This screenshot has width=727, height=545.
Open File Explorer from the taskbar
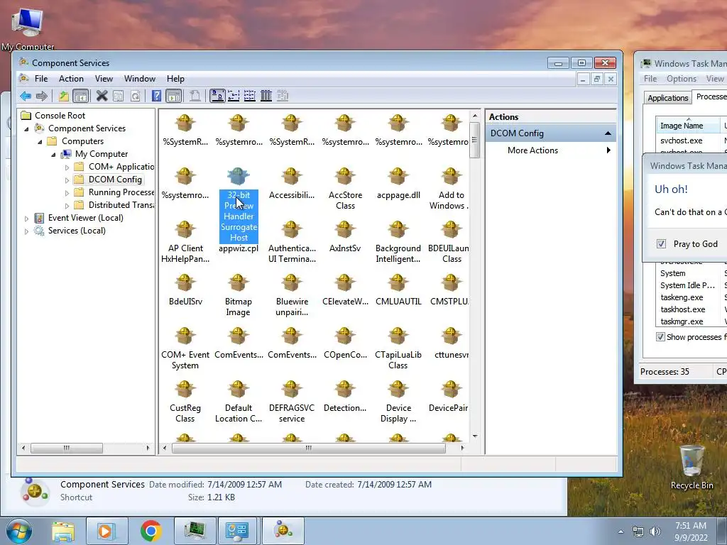coord(63,531)
